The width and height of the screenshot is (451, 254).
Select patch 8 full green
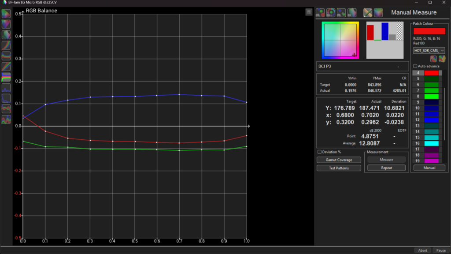coord(427,97)
